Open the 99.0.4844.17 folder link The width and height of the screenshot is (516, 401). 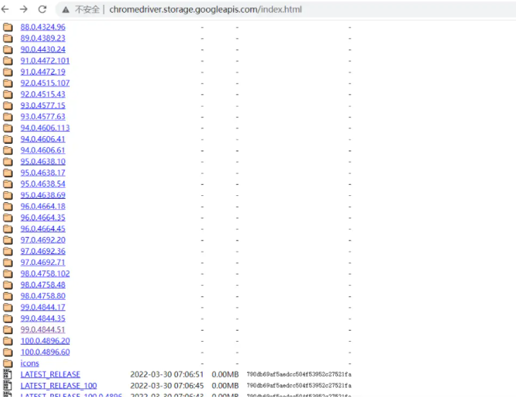43,308
